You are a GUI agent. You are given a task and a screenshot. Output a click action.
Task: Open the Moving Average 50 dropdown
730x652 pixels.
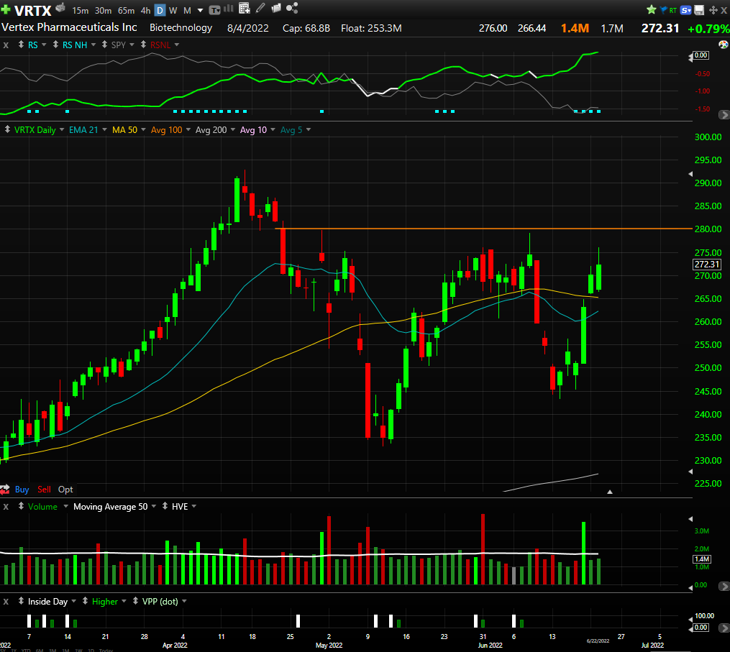pyautogui.click(x=154, y=506)
